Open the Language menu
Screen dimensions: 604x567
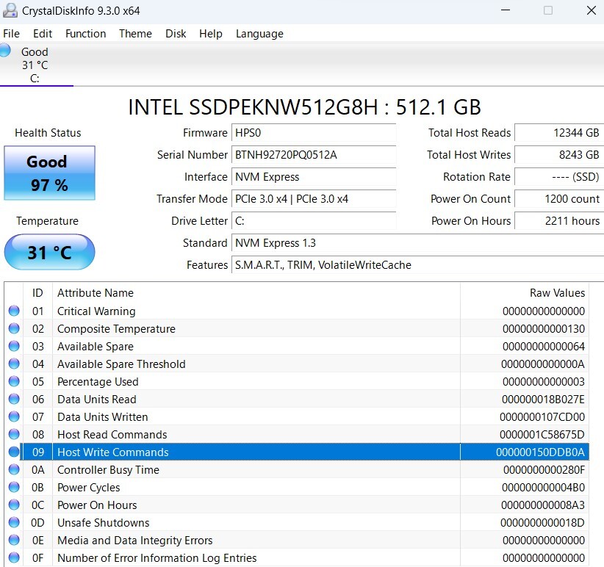click(x=259, y=34)
